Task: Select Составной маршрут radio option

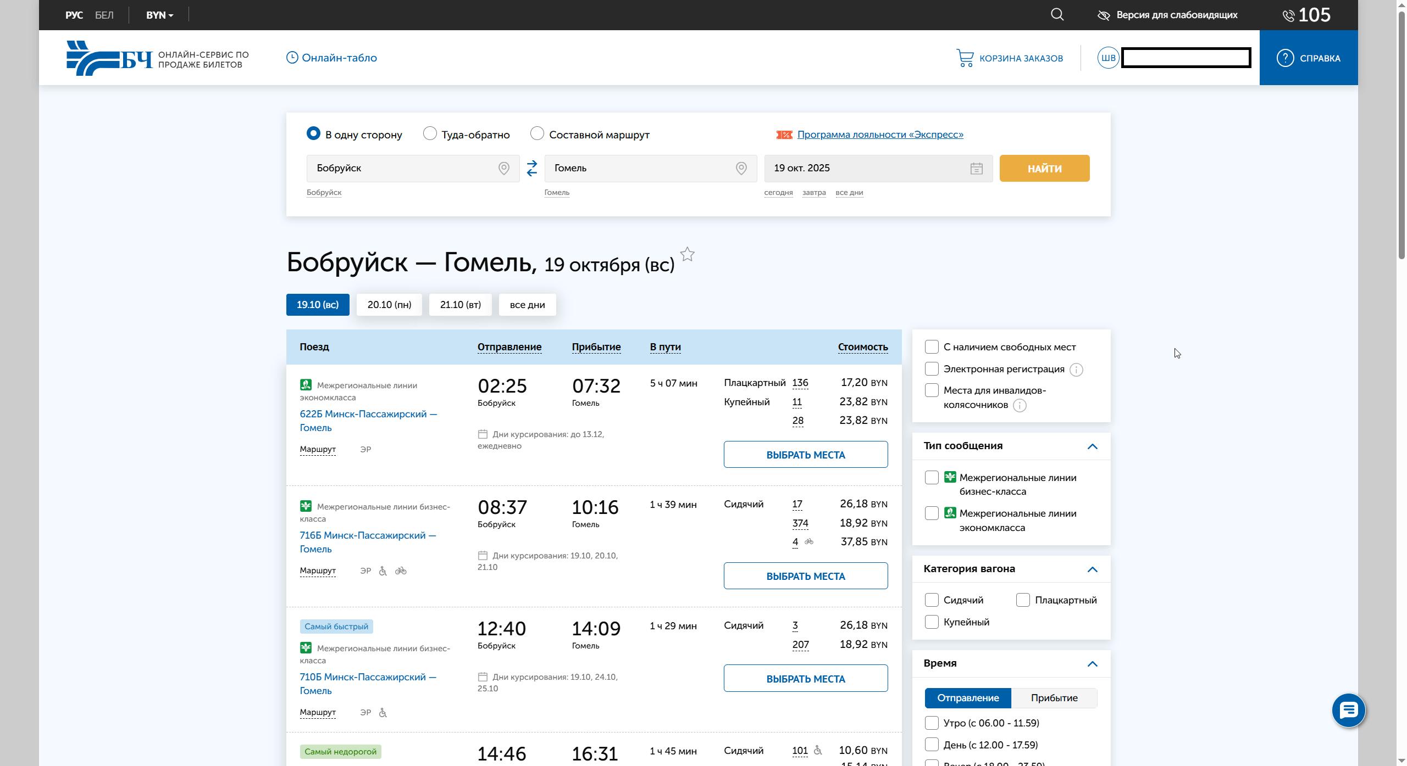Action: tap(537, 133)
